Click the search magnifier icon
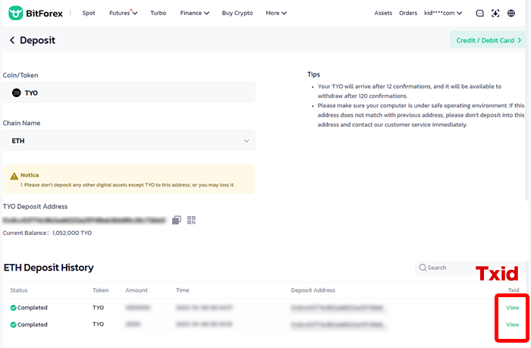This screenshot has width=531, height=348. 423,268
